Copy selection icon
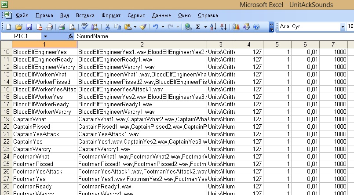Image resolution: width=354 pixels, height=195 pixels. click(x=117, y=27)
